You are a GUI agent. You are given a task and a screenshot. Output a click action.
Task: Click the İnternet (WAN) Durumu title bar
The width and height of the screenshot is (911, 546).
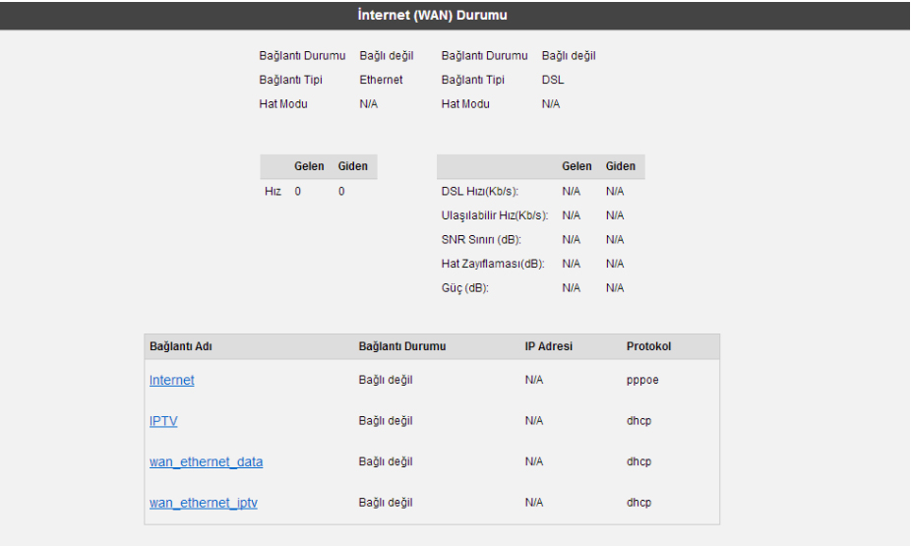pyautogui.click(x=455, y=16)
